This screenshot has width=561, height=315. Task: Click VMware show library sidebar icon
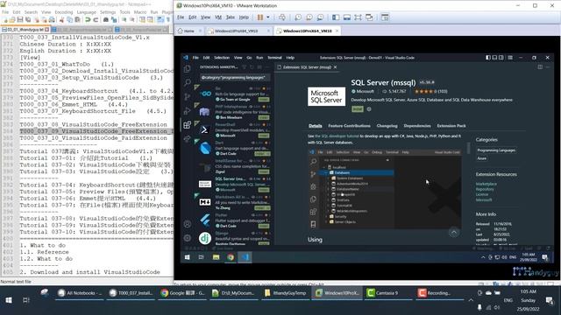click(x=336, y=17)
